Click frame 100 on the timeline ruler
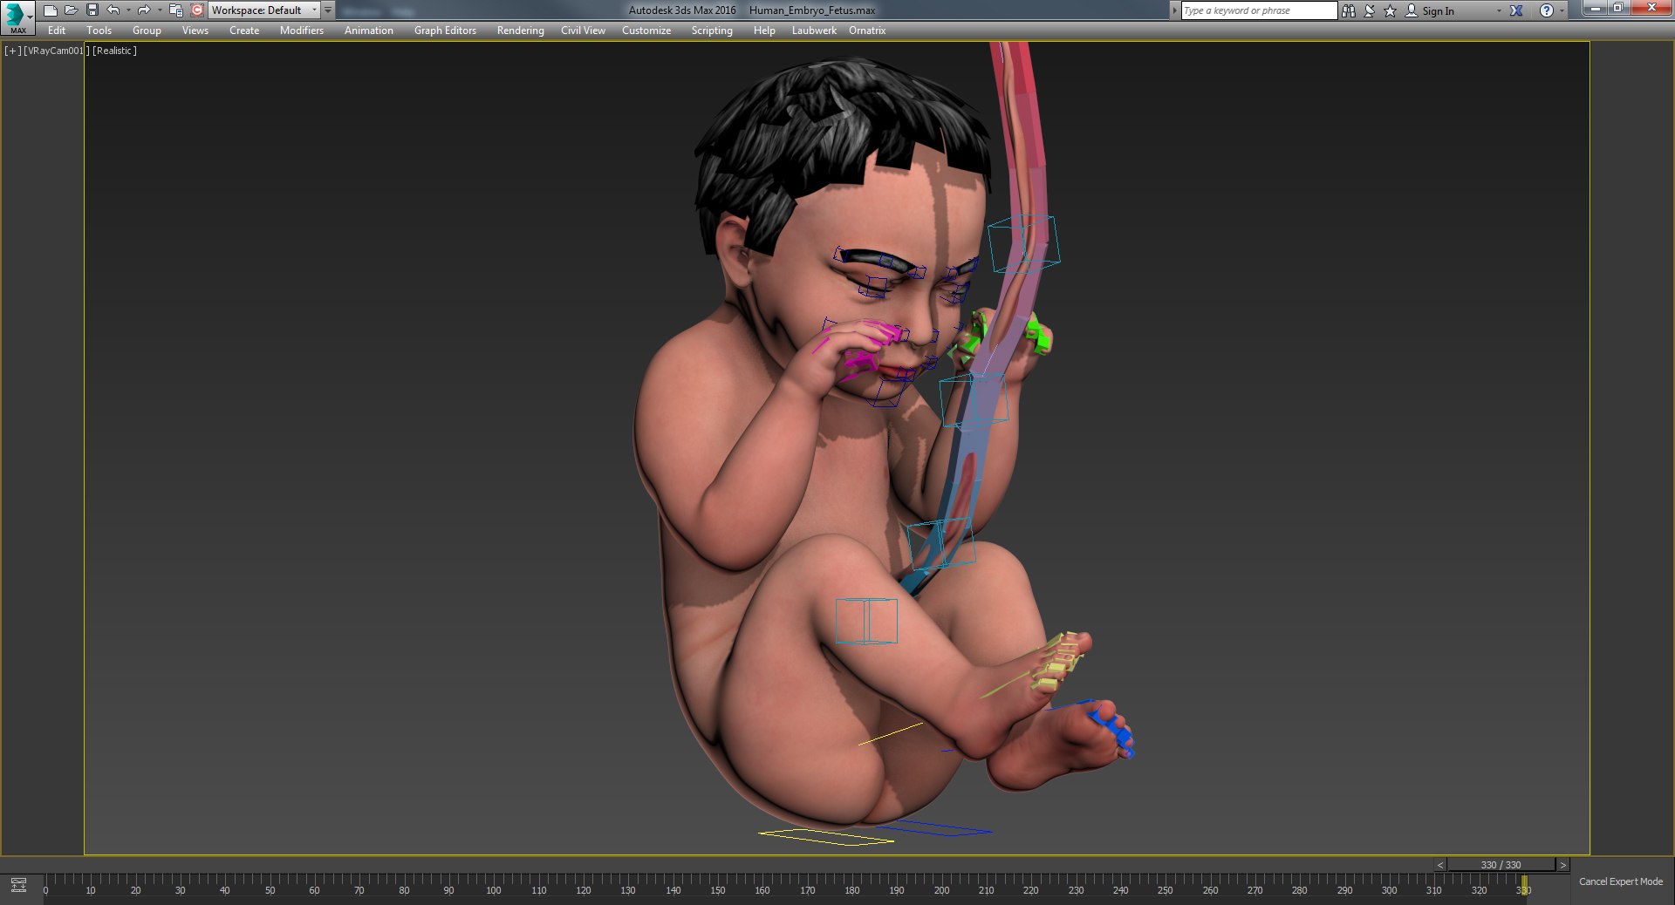Viewport: 1675px width, 905px height. (494, 890)
